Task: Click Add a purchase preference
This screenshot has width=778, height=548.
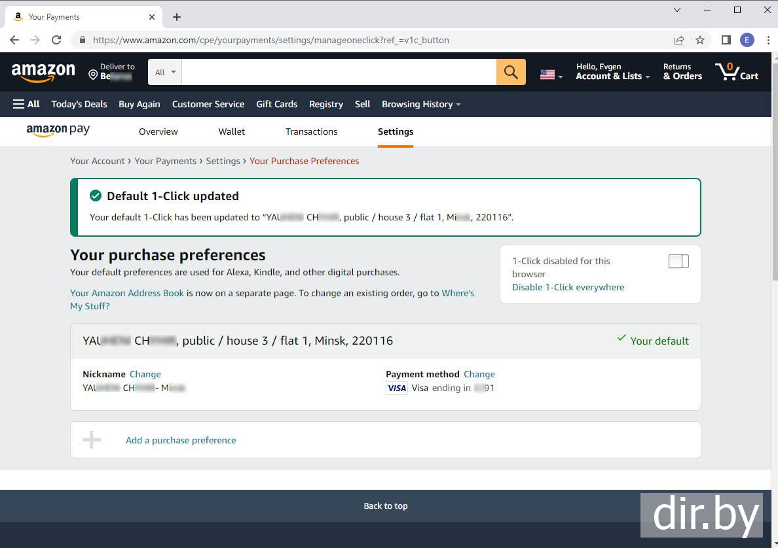Action: click(181, 440)
